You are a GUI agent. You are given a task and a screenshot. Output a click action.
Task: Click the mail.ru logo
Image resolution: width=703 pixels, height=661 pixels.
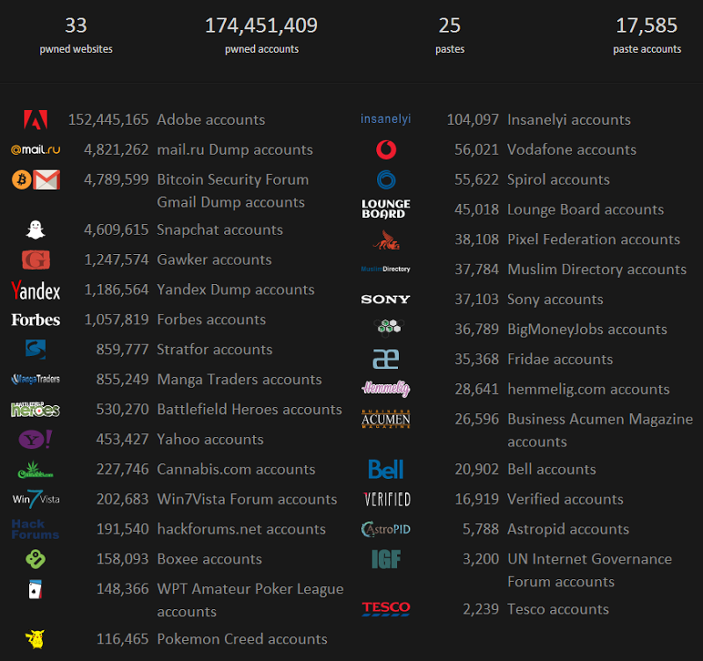point(35,149)
